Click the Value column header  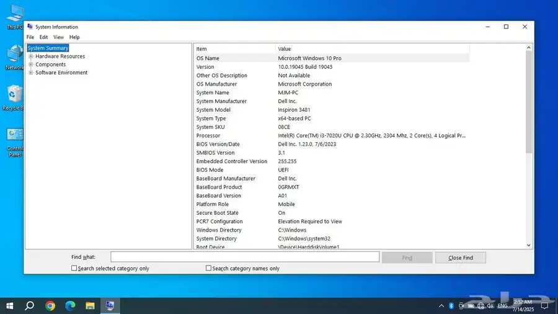372,49
